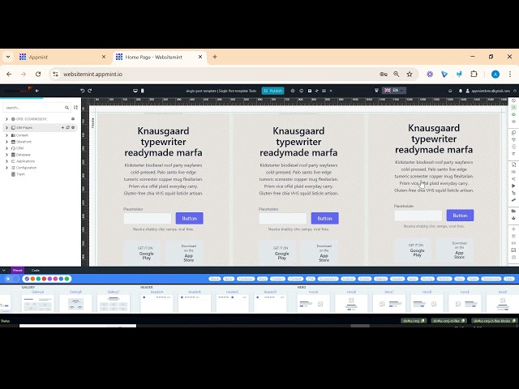Click the undo arrow in editor toolbar
519x389 pixels.
click(x=83, y=91)
